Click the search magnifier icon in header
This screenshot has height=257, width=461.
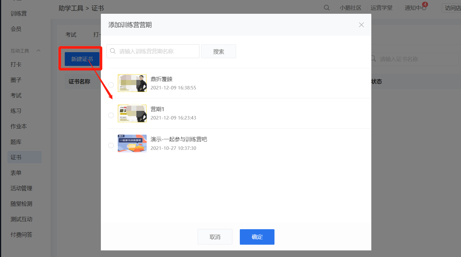click(327, 8)
